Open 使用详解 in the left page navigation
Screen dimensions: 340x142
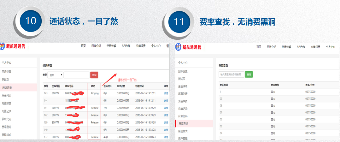[111, 46]
